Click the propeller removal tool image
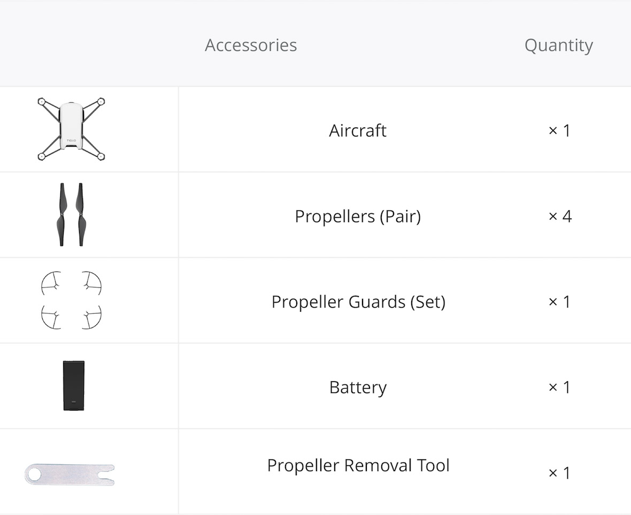The image size is (631, 515). coord(69,474)
